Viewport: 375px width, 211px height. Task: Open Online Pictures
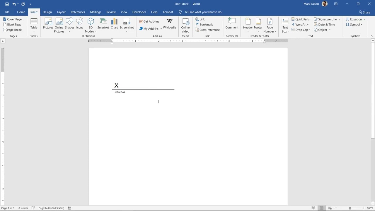(x=59, y=25)
